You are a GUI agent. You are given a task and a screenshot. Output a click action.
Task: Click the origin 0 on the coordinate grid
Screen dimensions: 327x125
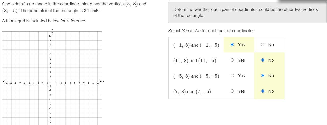(51, 83)
